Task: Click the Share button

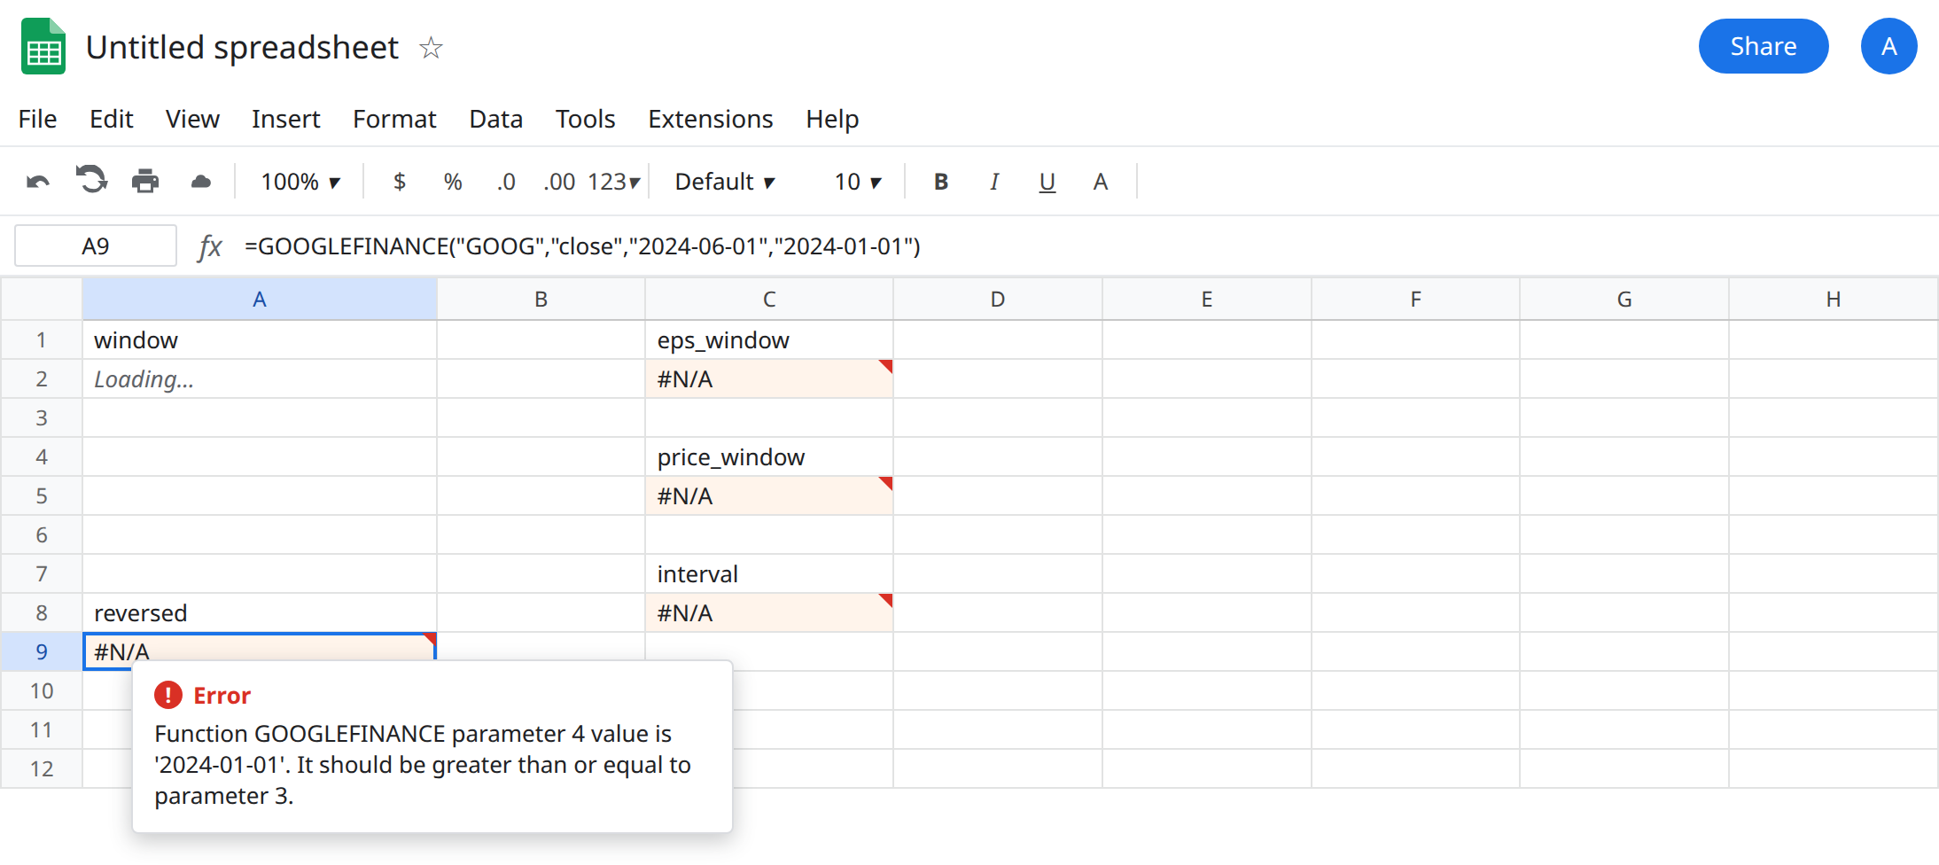Action: (1763, 46)
